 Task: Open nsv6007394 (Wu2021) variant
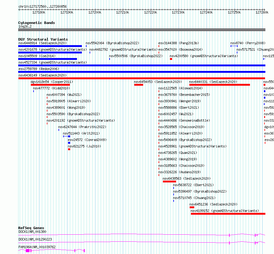pyautogui.click(x=64, y=95)
